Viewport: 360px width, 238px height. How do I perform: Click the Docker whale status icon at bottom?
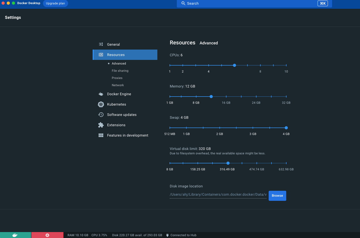tap(15, 235)
